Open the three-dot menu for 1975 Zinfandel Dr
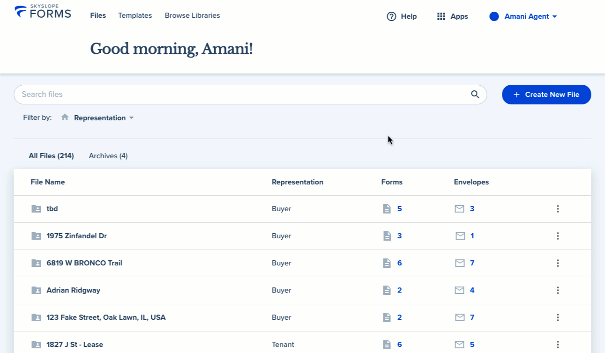 (x=558, y=236)
